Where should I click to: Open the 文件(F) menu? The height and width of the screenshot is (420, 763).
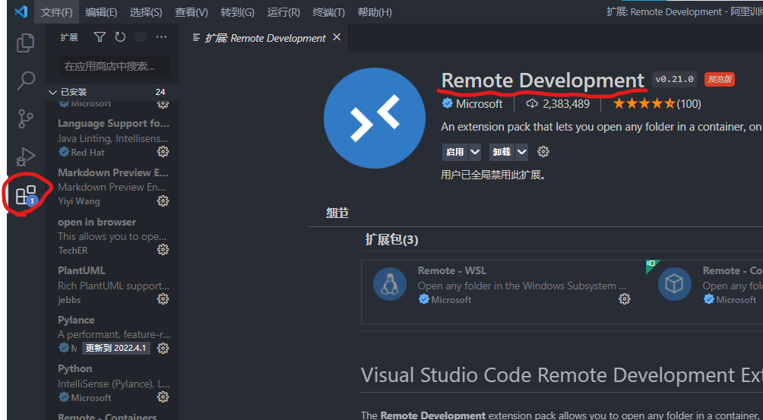click(57, 12)
